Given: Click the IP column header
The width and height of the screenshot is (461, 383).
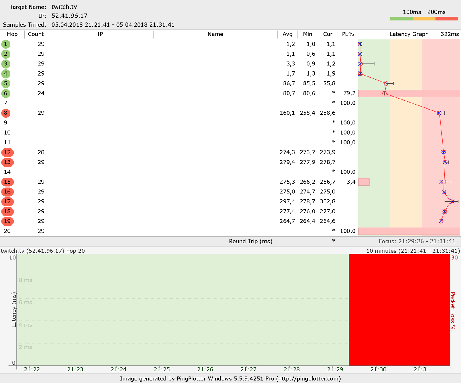Looking at the screenshot, I should point(100,34).
